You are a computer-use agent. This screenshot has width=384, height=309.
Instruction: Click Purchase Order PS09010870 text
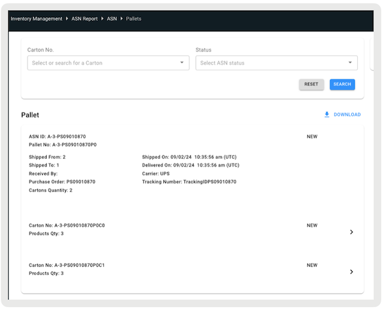62,182
